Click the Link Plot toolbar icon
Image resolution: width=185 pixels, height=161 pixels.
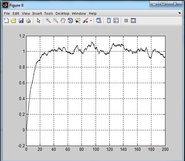coord(99,21)
